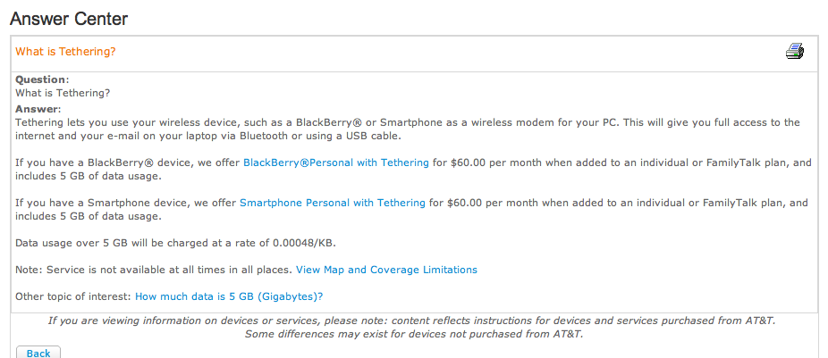Viewport: 828px width, 358px height.
Task: Click the bold 'Question:' label
Action: (x=41, y=79)
